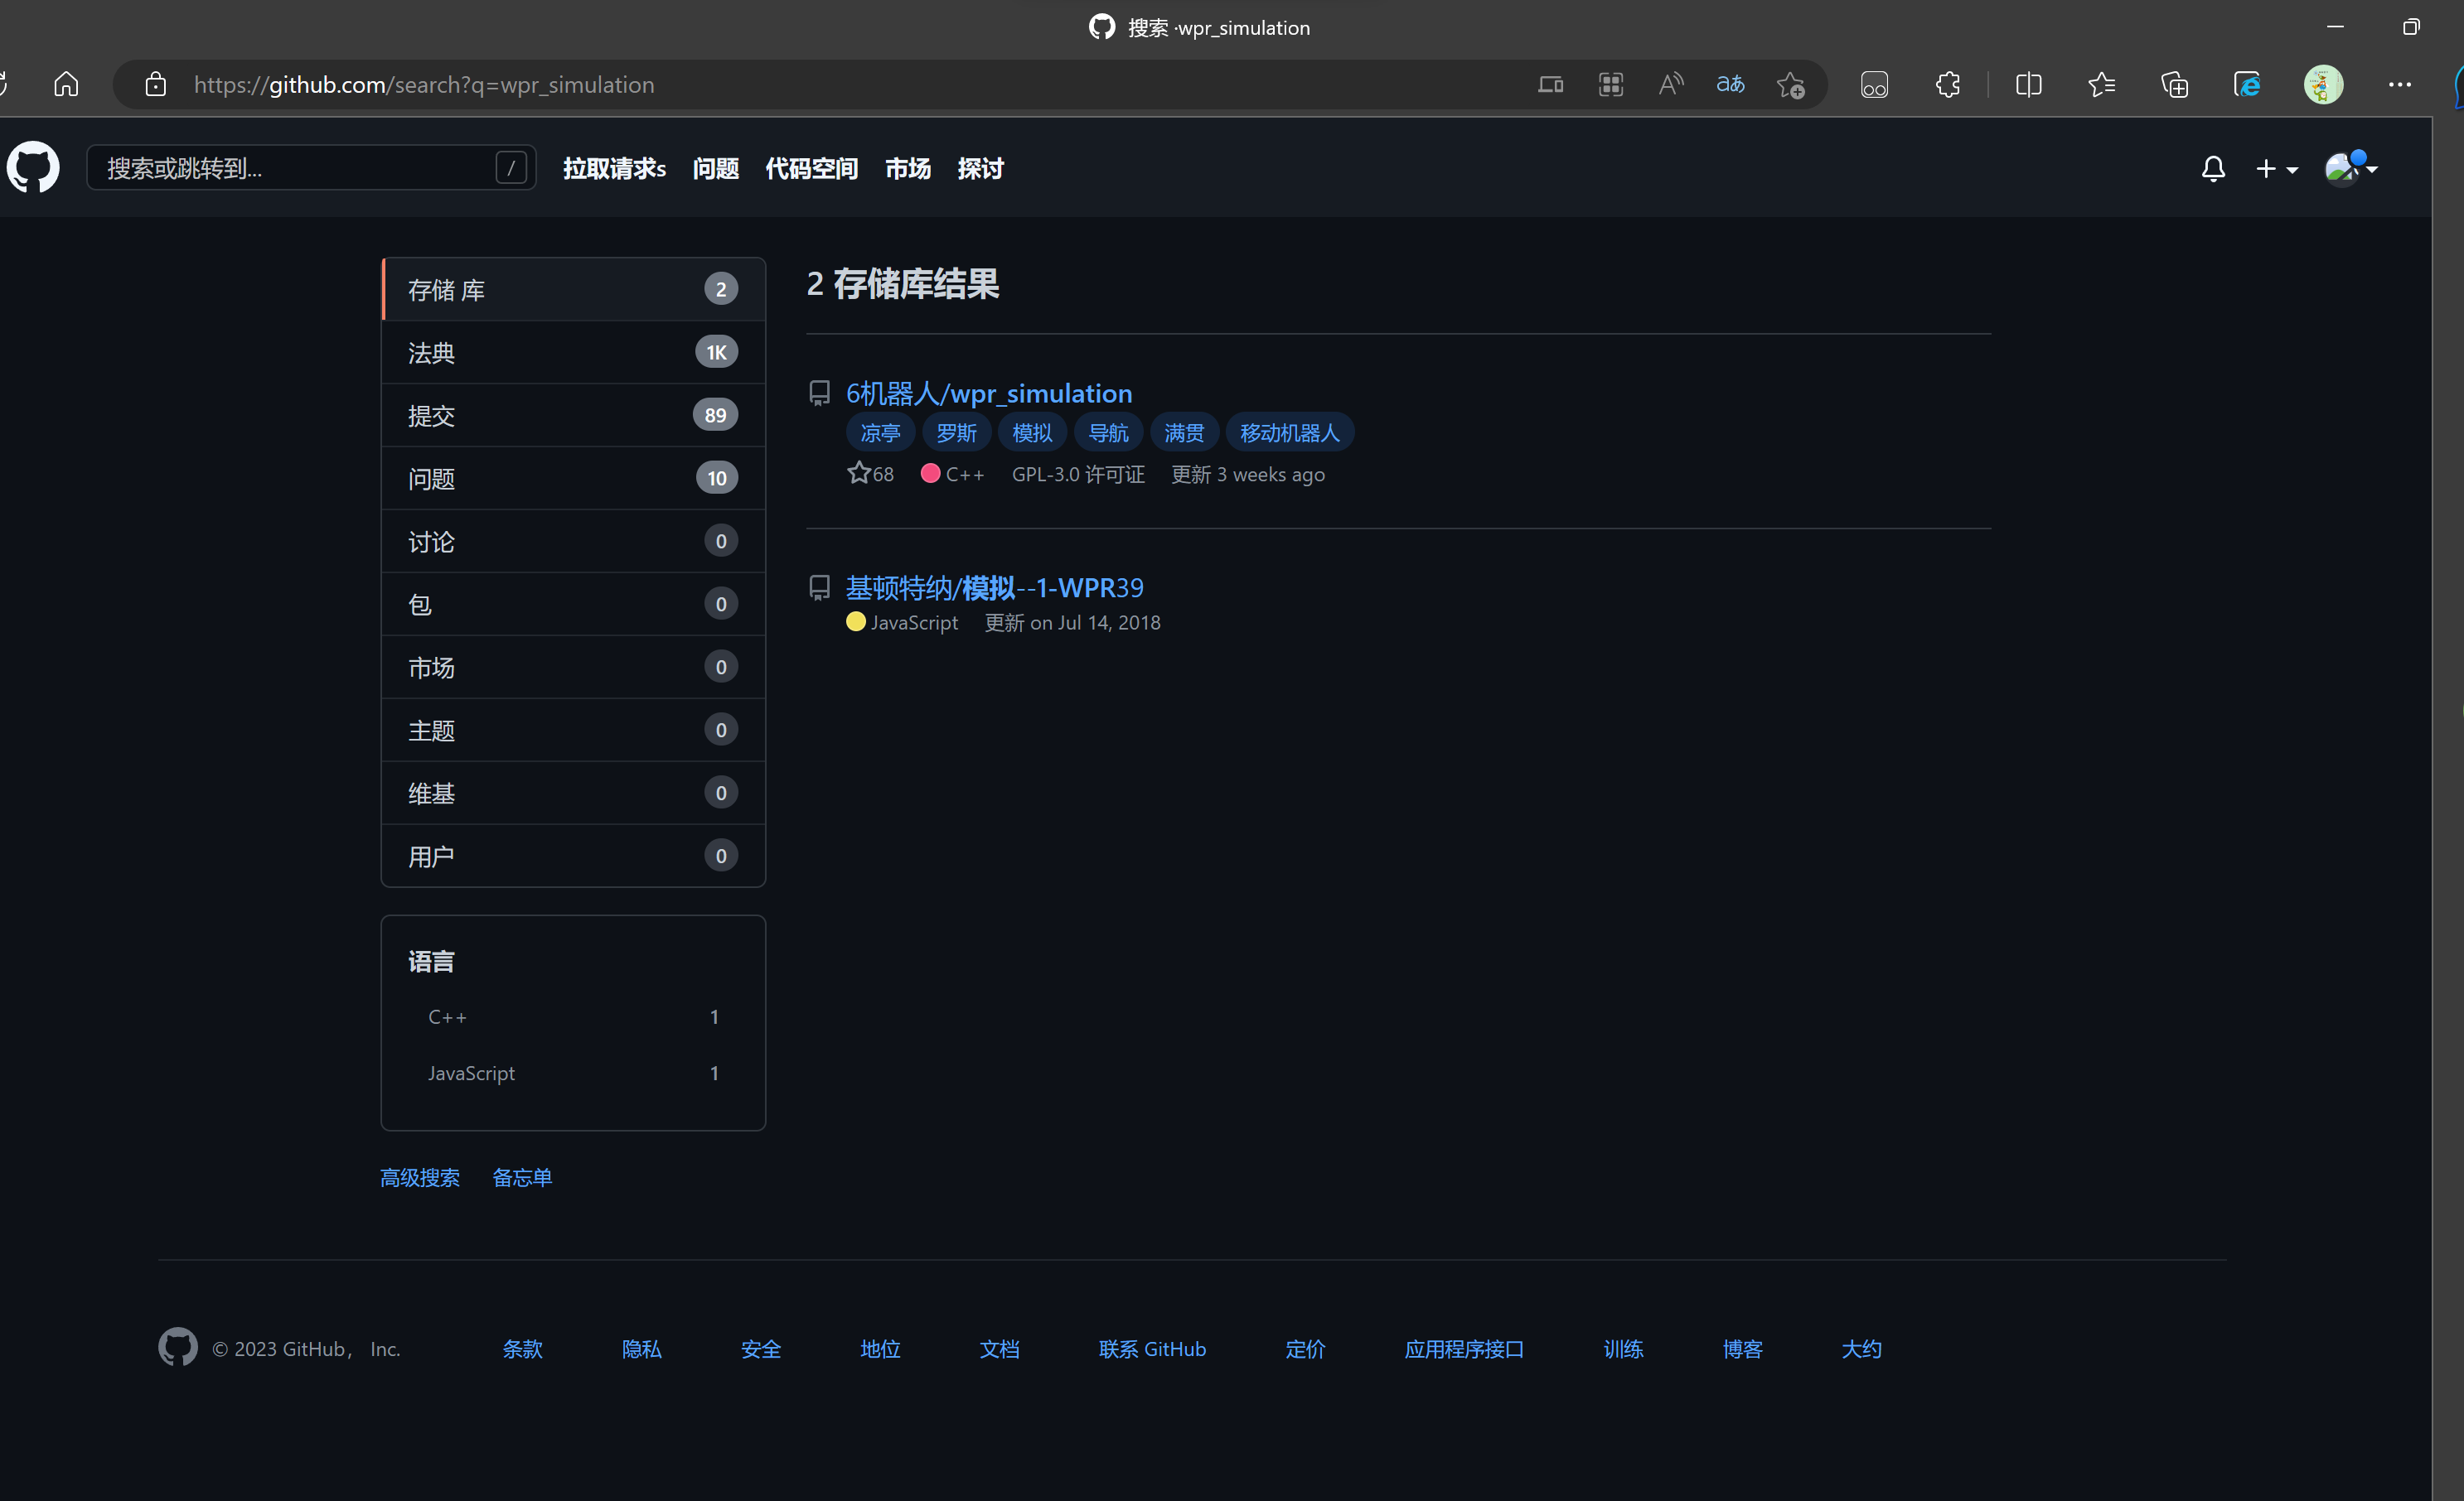
Task: Open 拉取请求s in the header
Action: 614,168
